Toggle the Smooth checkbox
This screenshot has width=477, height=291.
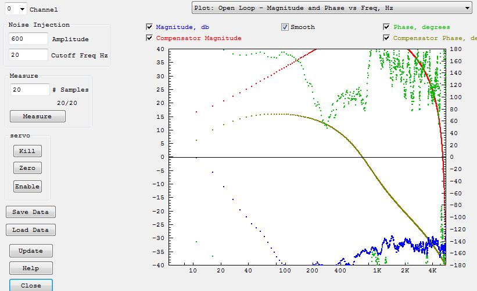[285, 27]
